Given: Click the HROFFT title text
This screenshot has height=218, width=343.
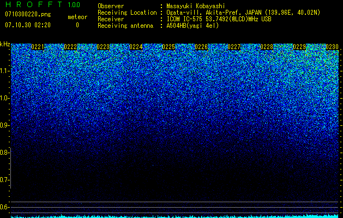Looking at the screenshot, I should pyautogui.click(x=34, y=4).
